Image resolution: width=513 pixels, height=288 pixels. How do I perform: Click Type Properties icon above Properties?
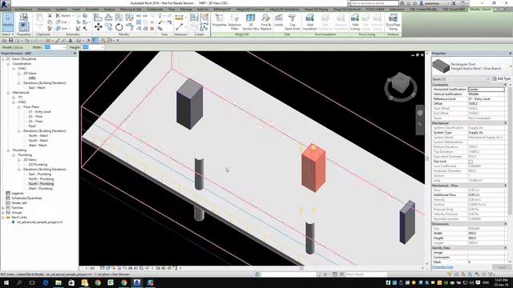pyautogui.click(x=23, y=17)
